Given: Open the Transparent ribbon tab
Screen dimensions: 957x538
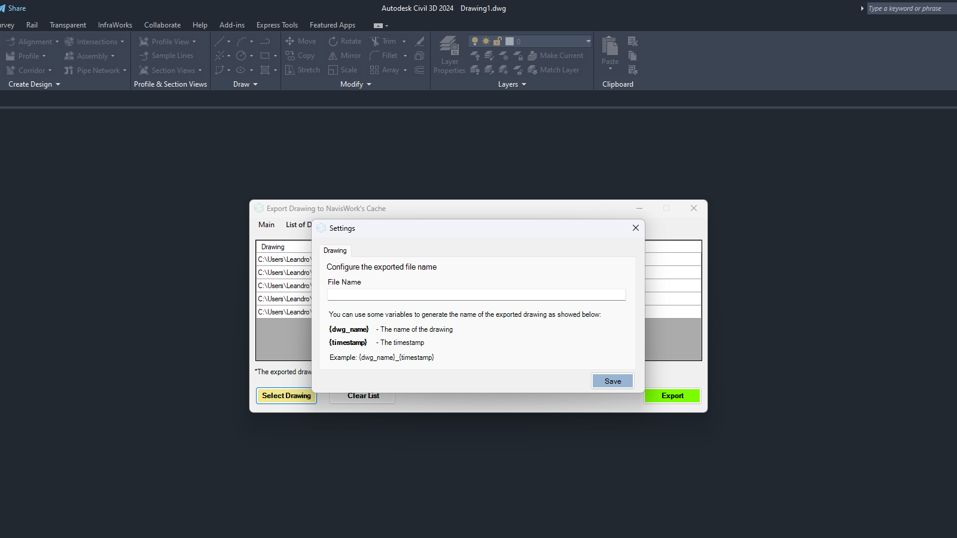Looking at the screenshot, I should [x=68, y=25].
